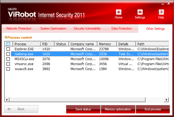Viewport: 174px width, 117px height.
Task: Close the ViRobot window
Action: [x=168, y=3]
